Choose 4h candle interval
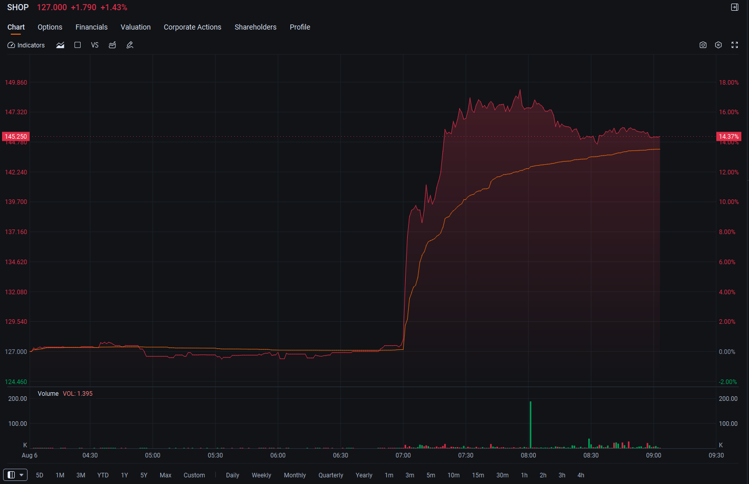Image resolution: width=749 pixels, height=484 pixels. (581, 475)
